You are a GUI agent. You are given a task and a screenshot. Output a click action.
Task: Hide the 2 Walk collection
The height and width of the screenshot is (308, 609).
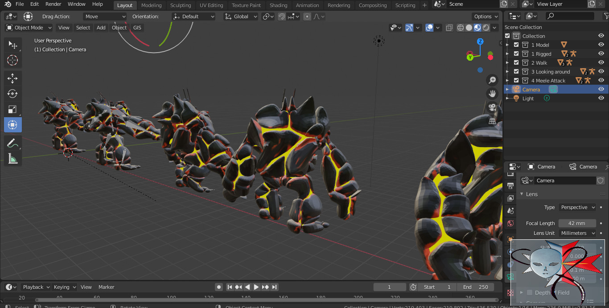point(601,63)
